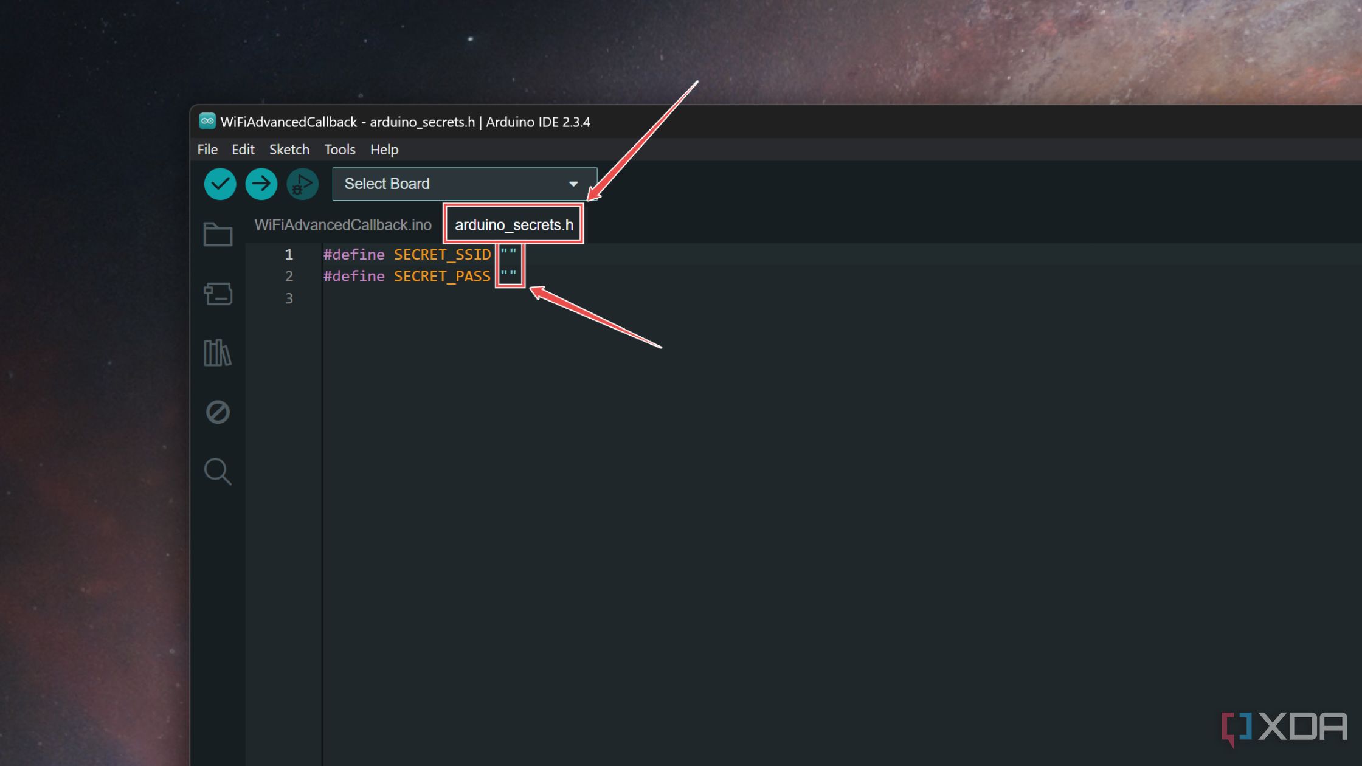Viewport: 1362px width, 766px height.
Task: Switch to the WiFiAdvancedCallback.ino tab
Action: point(343,225)
